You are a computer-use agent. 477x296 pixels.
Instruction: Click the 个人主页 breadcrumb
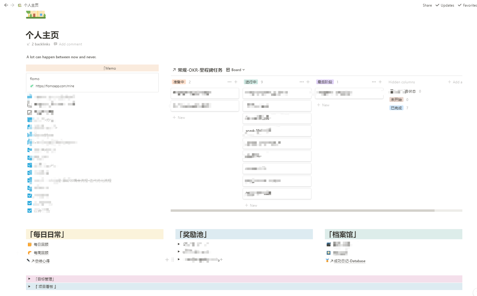(x=31, y=5)
